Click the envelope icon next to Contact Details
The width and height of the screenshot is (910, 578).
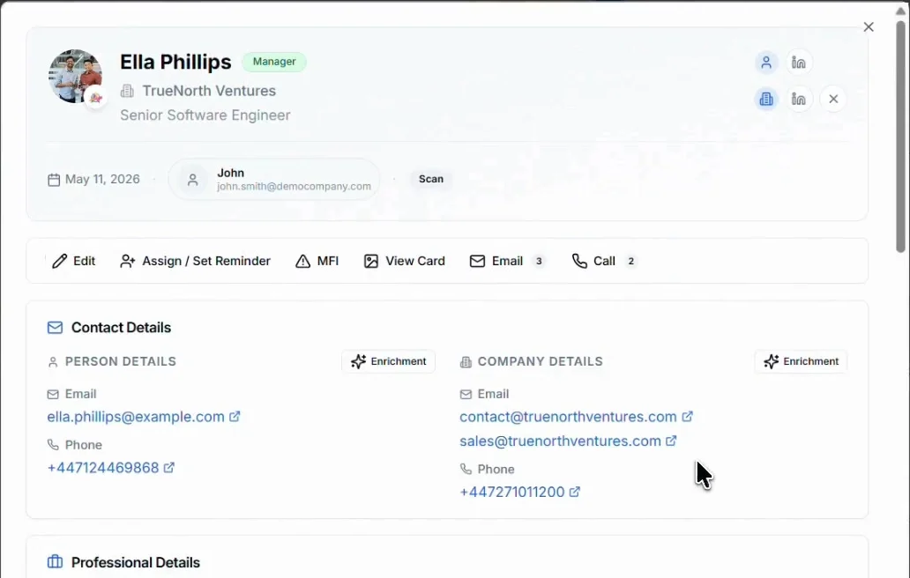(x=56, y=328)
